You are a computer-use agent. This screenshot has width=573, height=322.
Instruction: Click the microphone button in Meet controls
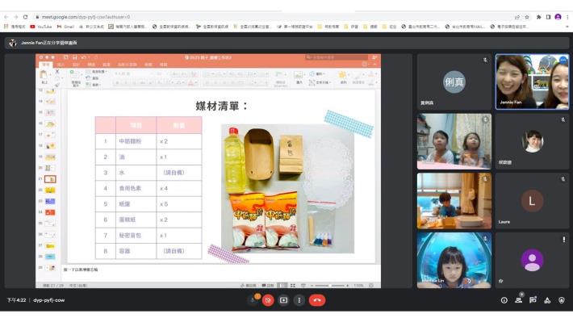coord(253,300)
